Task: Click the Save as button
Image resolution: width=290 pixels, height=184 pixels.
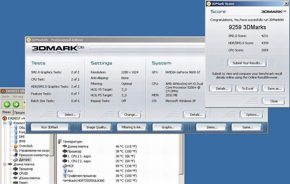Action: click(x=274, y=89)
